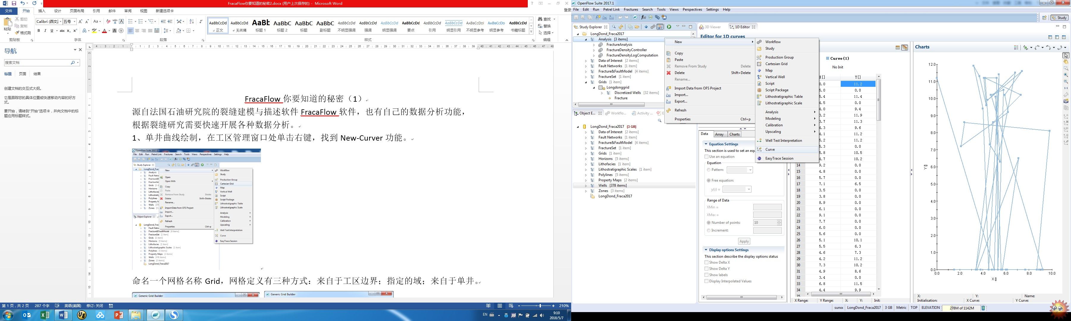Check the 'Show Delta Y' option

tap(706, 269)
